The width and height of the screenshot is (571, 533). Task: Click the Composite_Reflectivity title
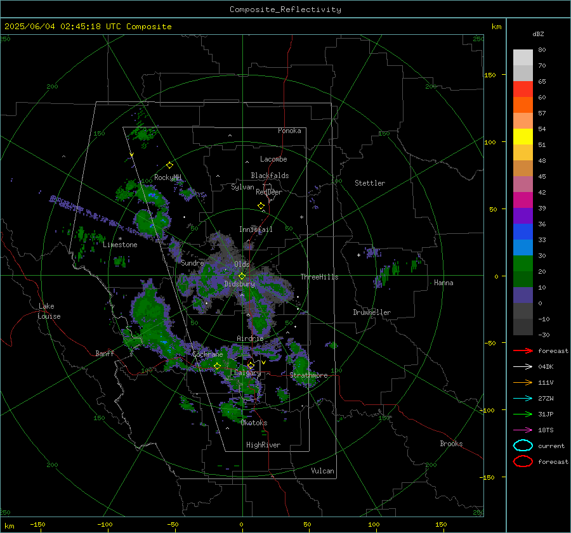(285, 10)
